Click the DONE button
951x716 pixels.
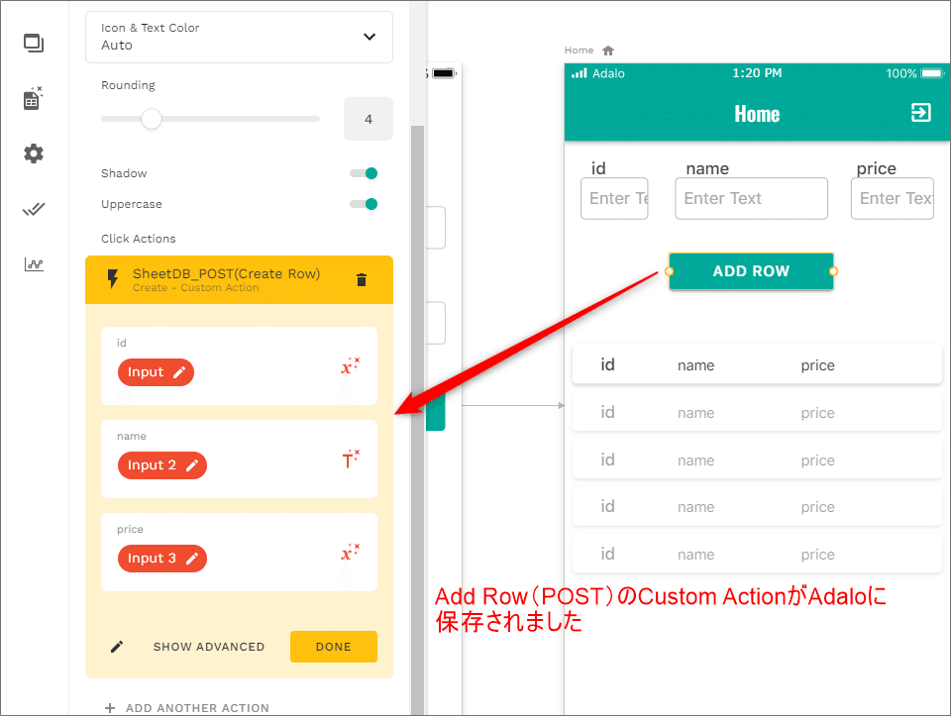point(334,647)
